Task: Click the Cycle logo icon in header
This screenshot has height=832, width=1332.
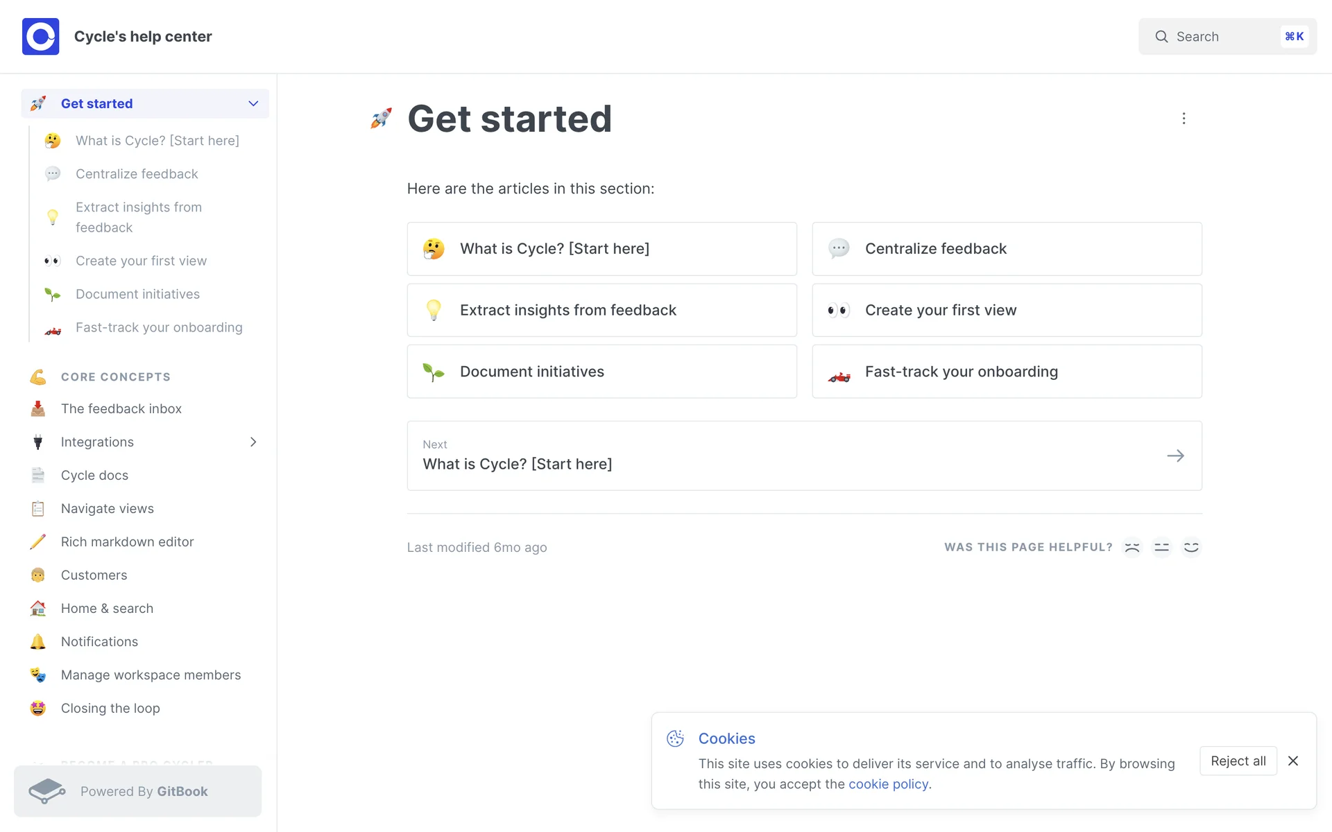Action: coord(40,36)
